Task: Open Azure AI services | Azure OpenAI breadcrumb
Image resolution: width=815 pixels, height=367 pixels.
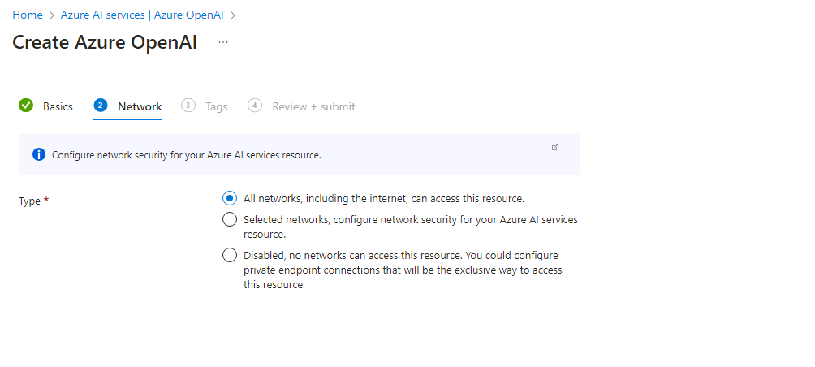Action: coord(143,15)
